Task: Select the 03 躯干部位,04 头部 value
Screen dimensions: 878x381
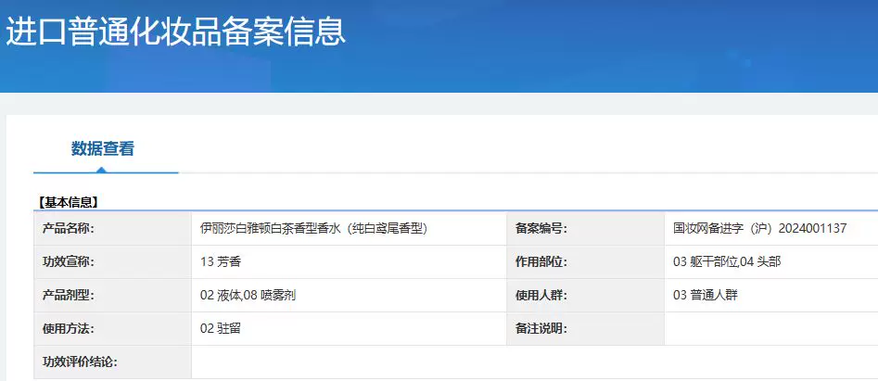Action: (x=726, y=261)
